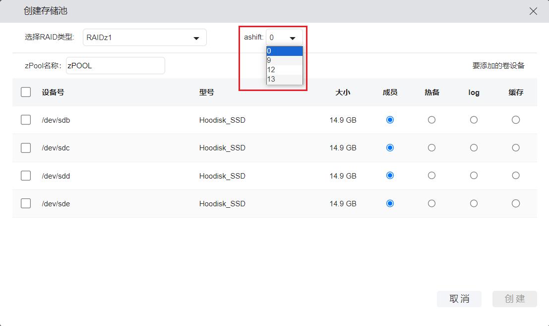Check the /dev/sdb device checkbox

(x=26, y=120)
